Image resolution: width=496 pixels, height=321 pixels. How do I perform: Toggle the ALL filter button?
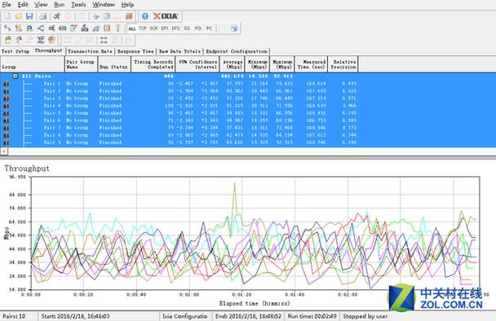tap(132, 29)
